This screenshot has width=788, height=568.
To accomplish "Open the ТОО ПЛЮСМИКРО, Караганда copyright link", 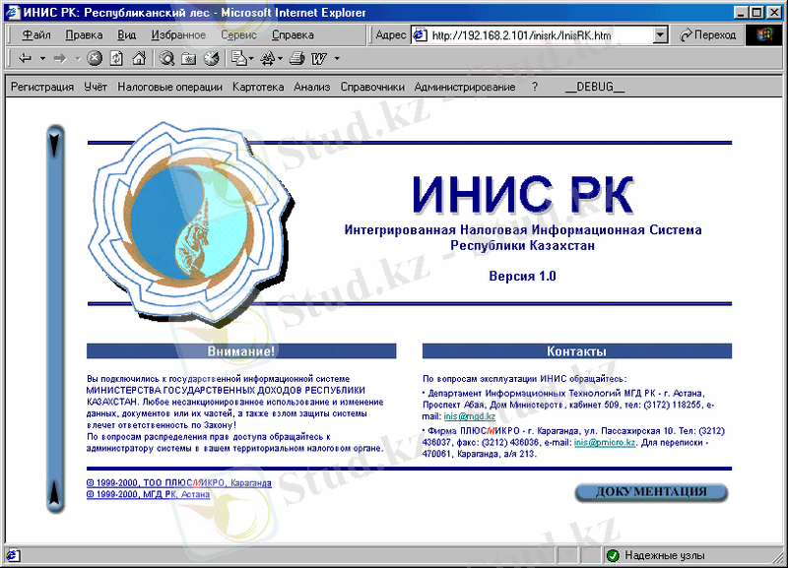I will (x=179, y=482).
